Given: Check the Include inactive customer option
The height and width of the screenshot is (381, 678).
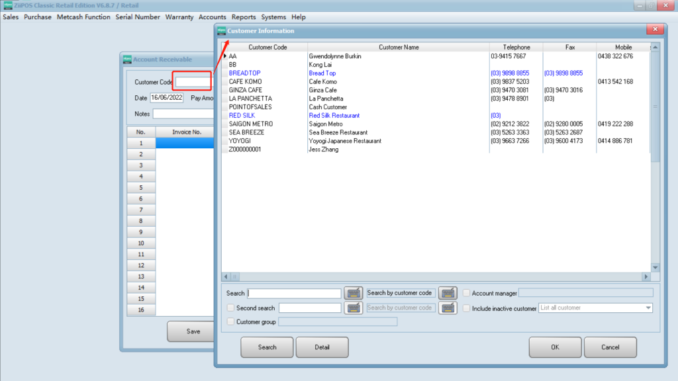Looking at the screenshot, I should [467, 308].
